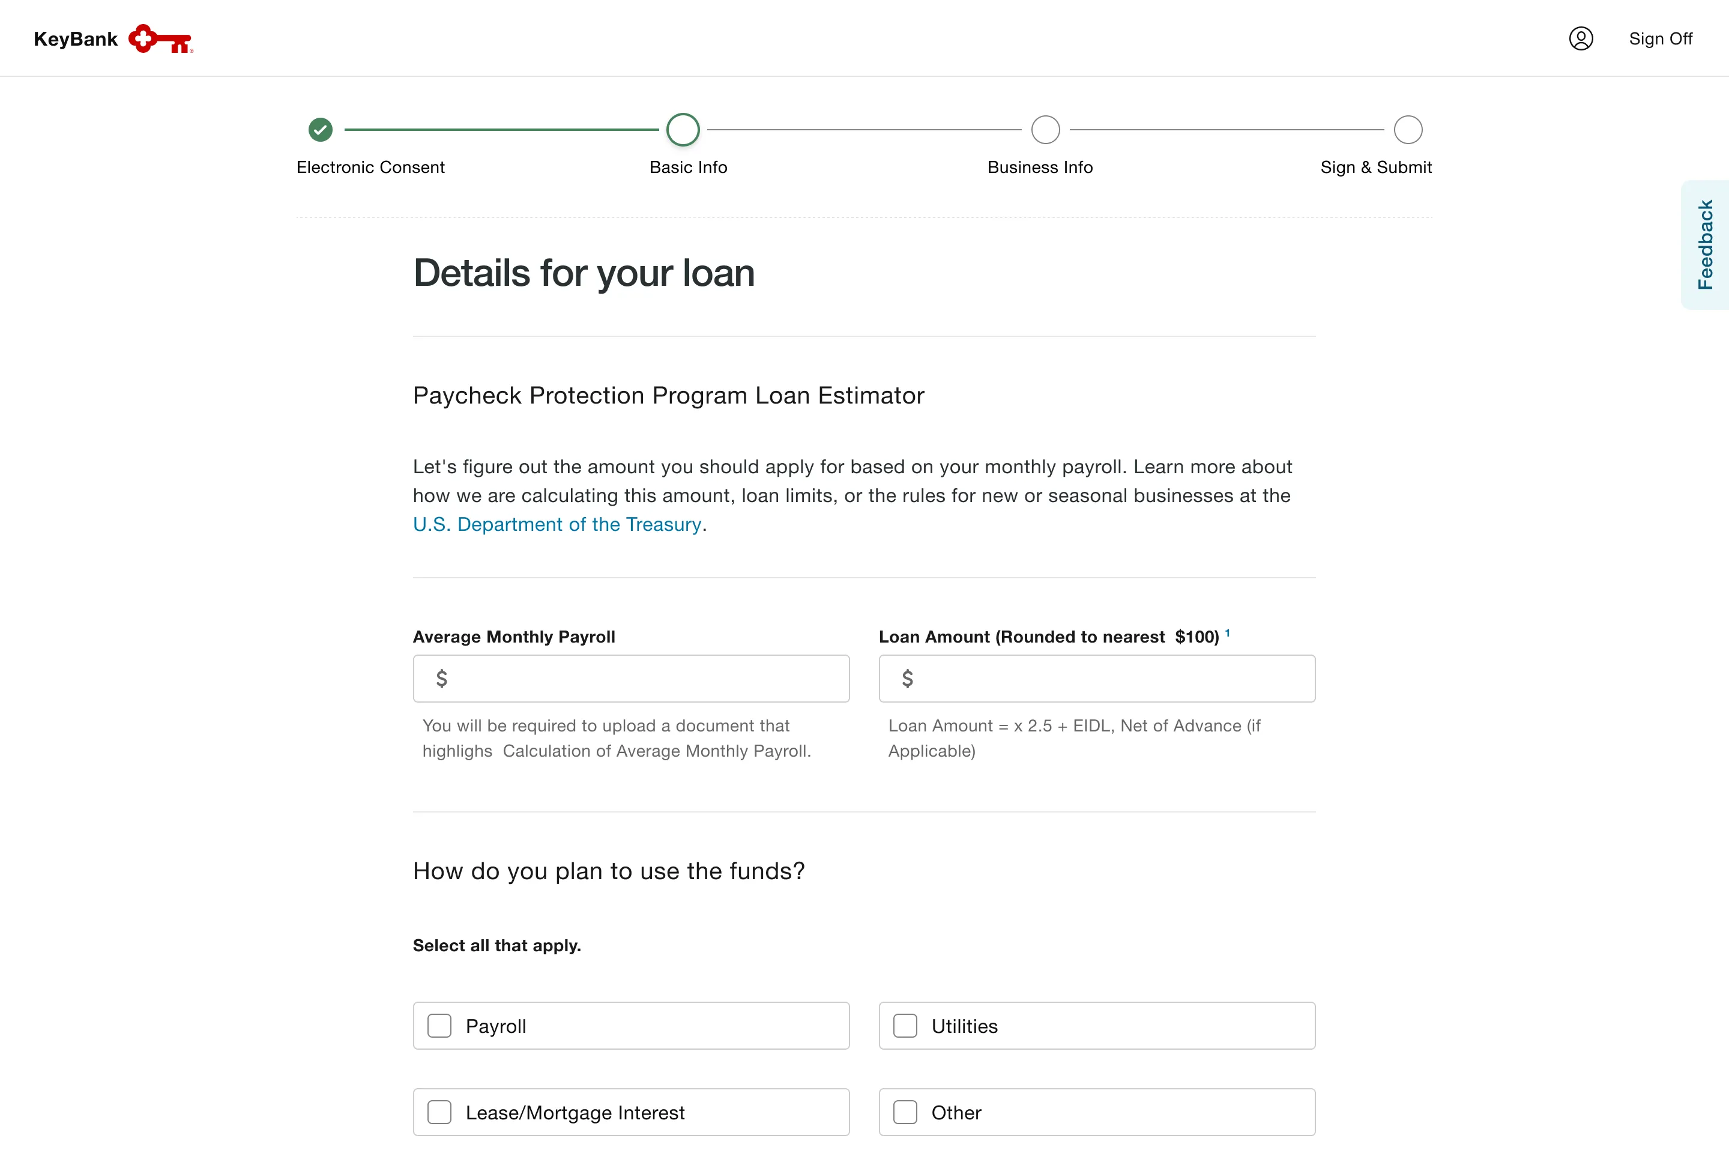Click the green Electronic Consent checkmark icon
Image resolution: width=1729 pixels, height=1153 pixels.
coord(320,130)
